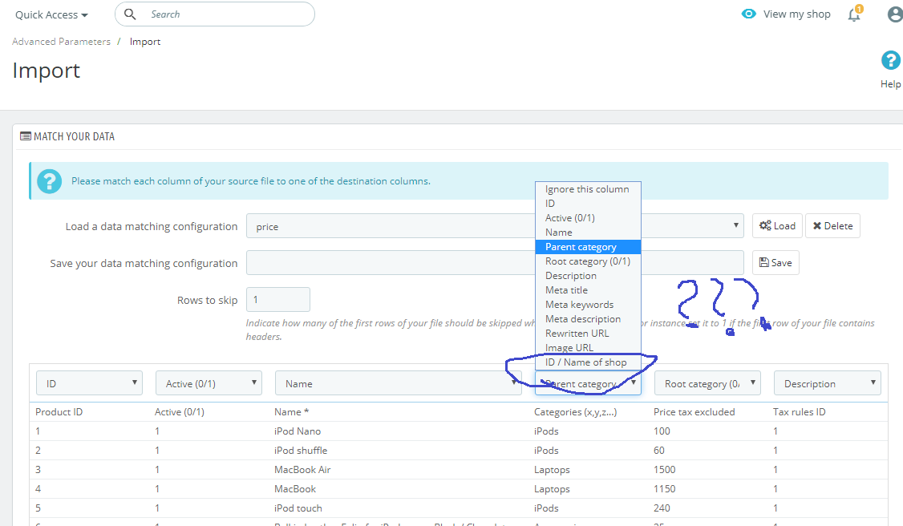The height and width of the screenshot is (526, 903).
Task: Select Rewritten URL option
Action: [587, 334]
